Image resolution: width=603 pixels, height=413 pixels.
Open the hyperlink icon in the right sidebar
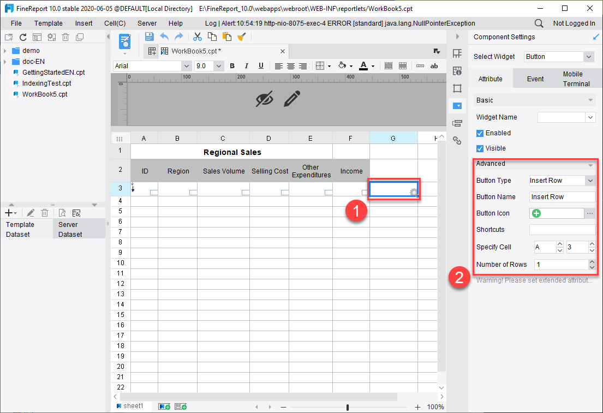tap(457, 140)
